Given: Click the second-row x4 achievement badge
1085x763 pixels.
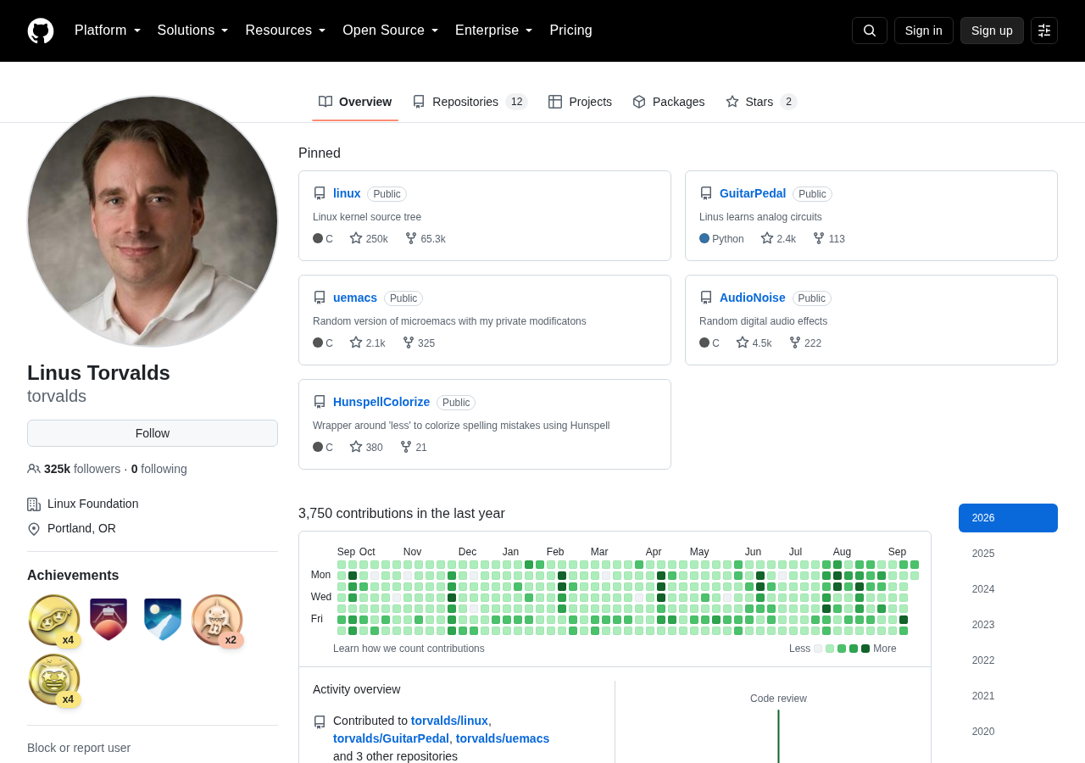Looking at the screenshot, I should point(54,680).
